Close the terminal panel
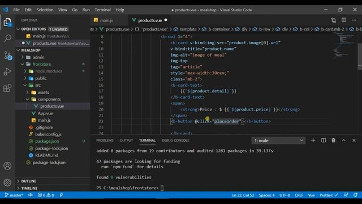The height and width of the screenshot is (204, 362). point(354,141)
